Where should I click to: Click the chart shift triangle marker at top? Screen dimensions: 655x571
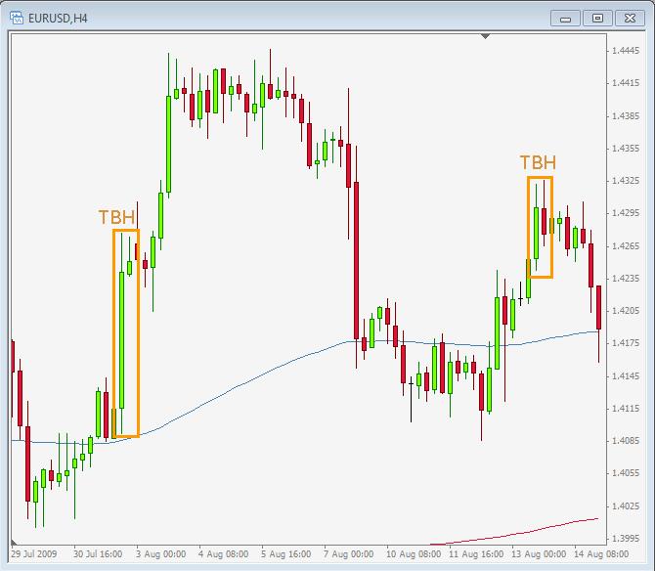[x=485, y=37]
